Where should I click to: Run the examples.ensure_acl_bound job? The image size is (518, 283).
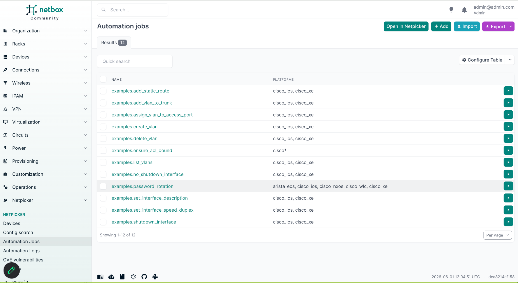click(x=508, y=150)
